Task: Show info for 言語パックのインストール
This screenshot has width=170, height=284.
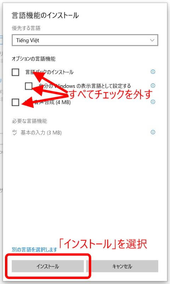Action: (153, 72)
